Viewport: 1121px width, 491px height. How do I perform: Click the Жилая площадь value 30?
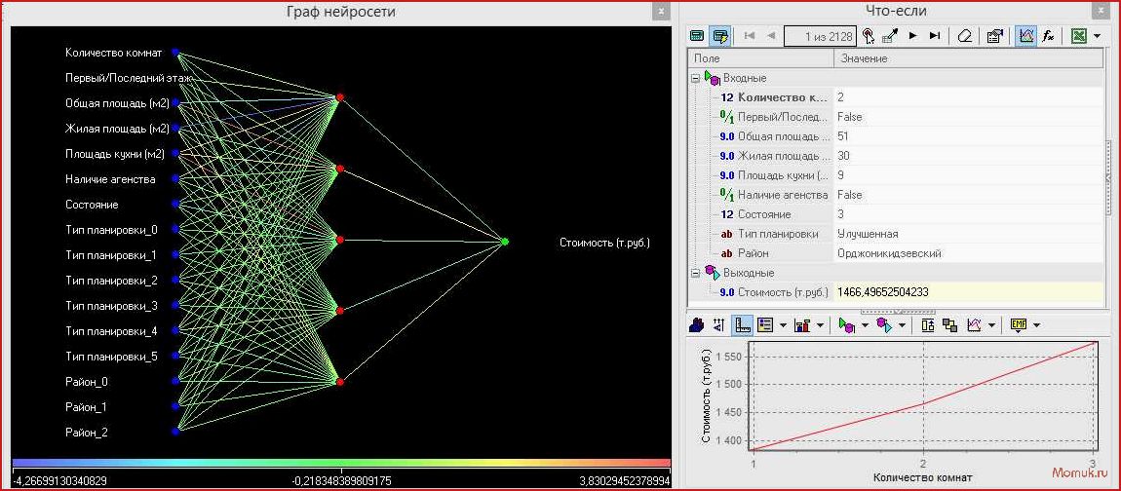[x=843, y=156]
